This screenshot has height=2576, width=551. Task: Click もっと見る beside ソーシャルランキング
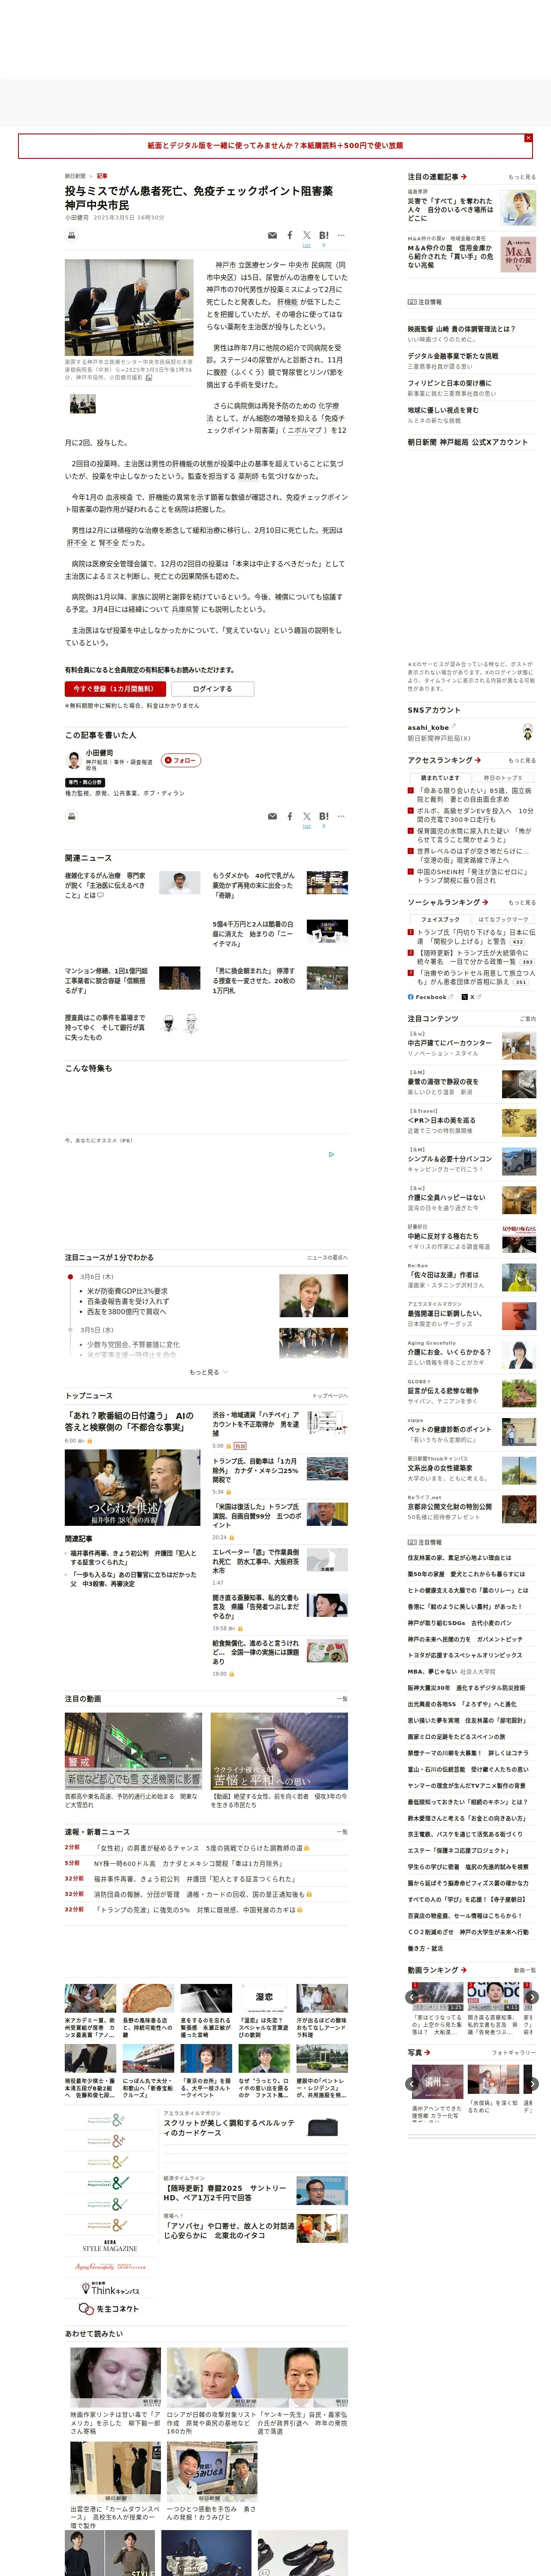[522, 902]
